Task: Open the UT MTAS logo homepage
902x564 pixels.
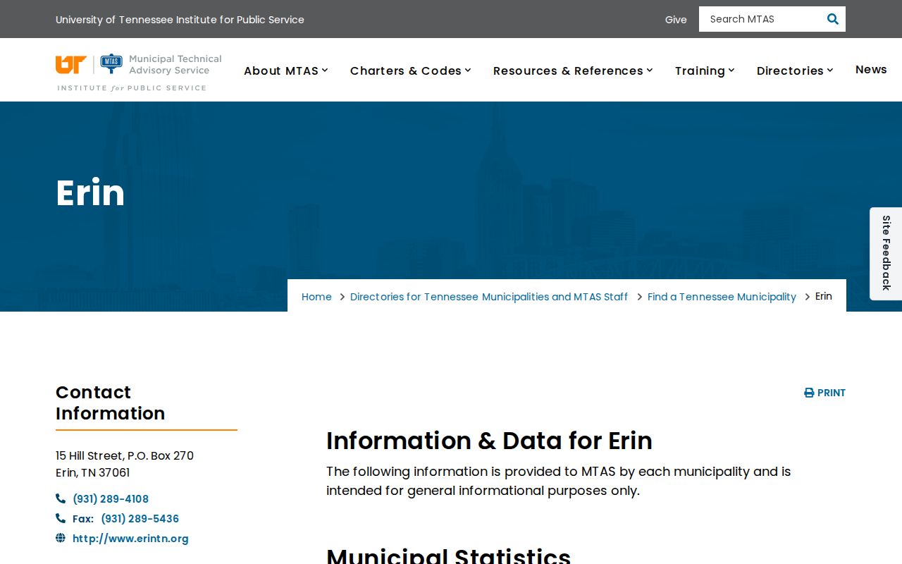Action: point(139,72)
